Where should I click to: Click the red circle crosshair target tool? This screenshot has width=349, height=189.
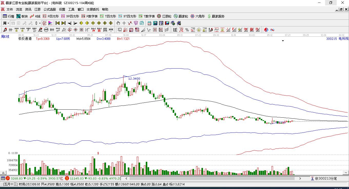pos(70,30)
